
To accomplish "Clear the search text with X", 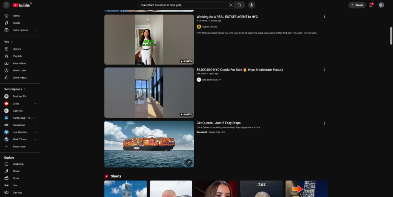I will point(231,5).
